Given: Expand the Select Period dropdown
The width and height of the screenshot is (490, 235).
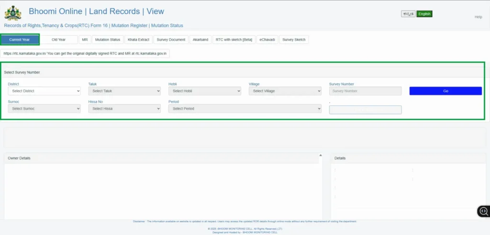Looking at the screenshot, I should [245, 109].
